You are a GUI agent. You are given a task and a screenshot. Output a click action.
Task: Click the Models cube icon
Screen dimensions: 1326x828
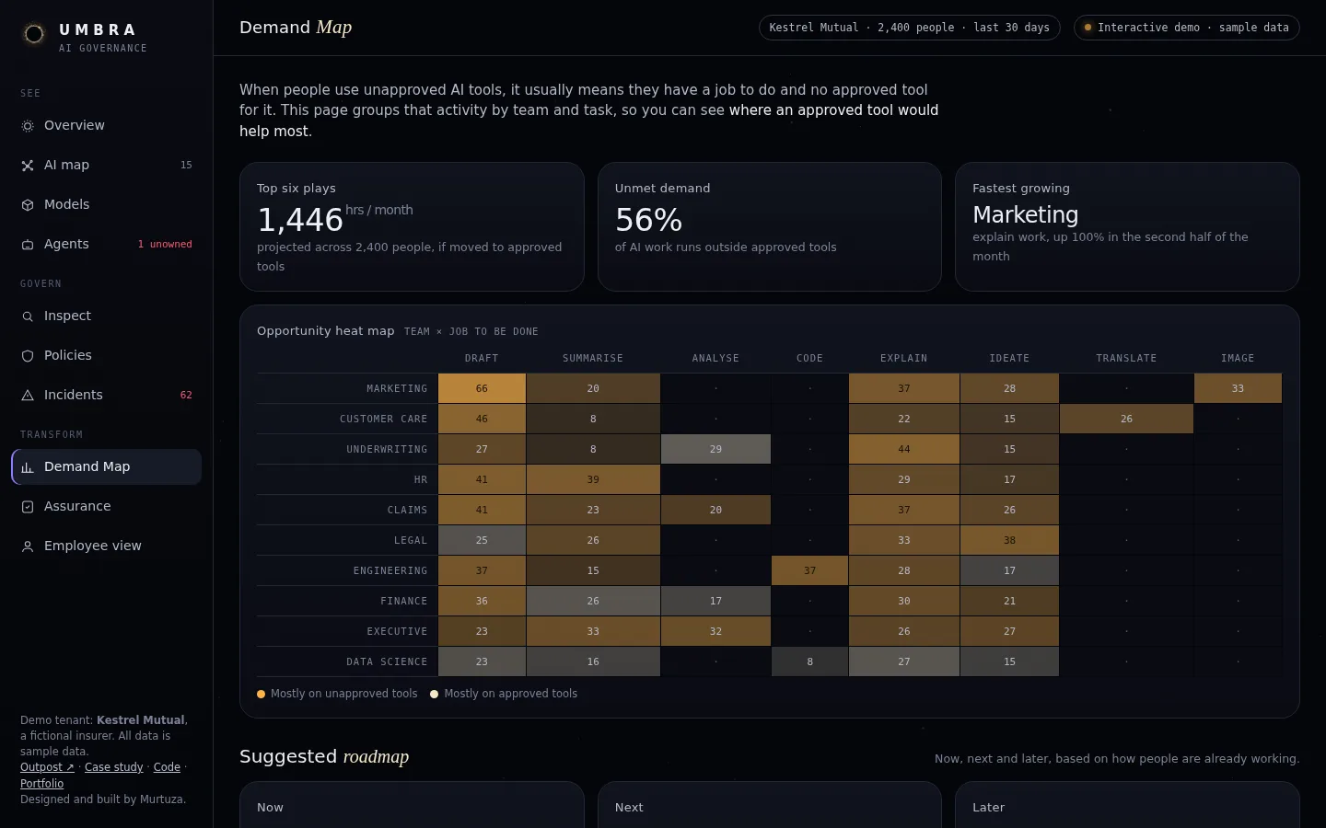pos(28,205)
